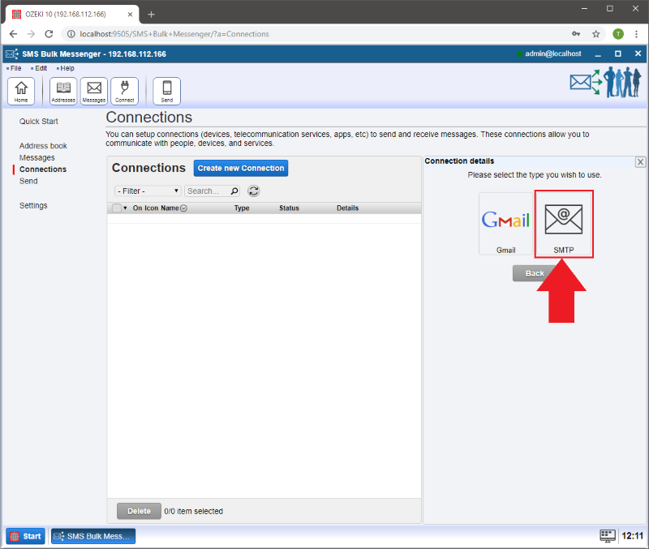Open the Filter dropdown
The image size is (649, 549).
pos(148,191)
